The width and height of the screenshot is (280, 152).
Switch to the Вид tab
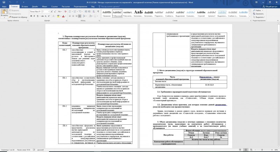(93, 7)
